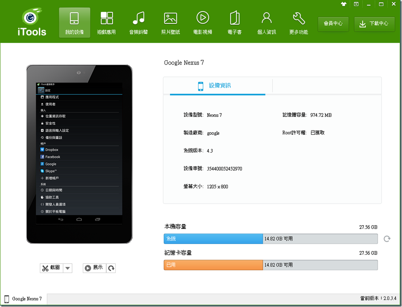Click the 1205 x 800 screen size value
402x307 pixels.
217,186
